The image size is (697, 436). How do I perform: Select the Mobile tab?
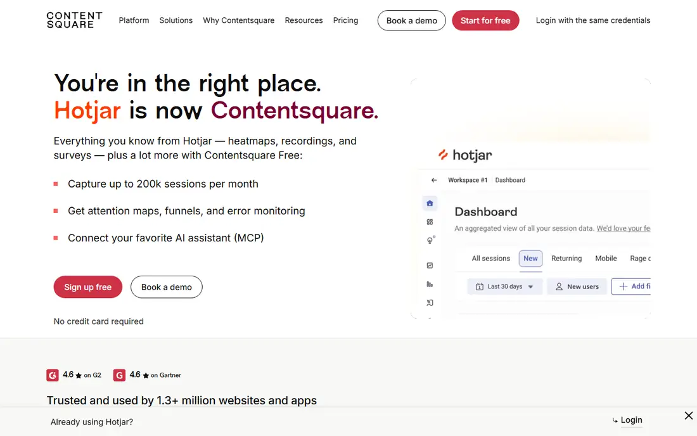click(606, 258)
